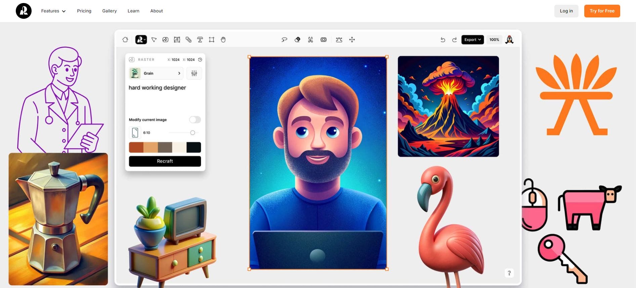Open the Gallery page
The height and width of the screenshot is (288, 636).
[110, 11]
